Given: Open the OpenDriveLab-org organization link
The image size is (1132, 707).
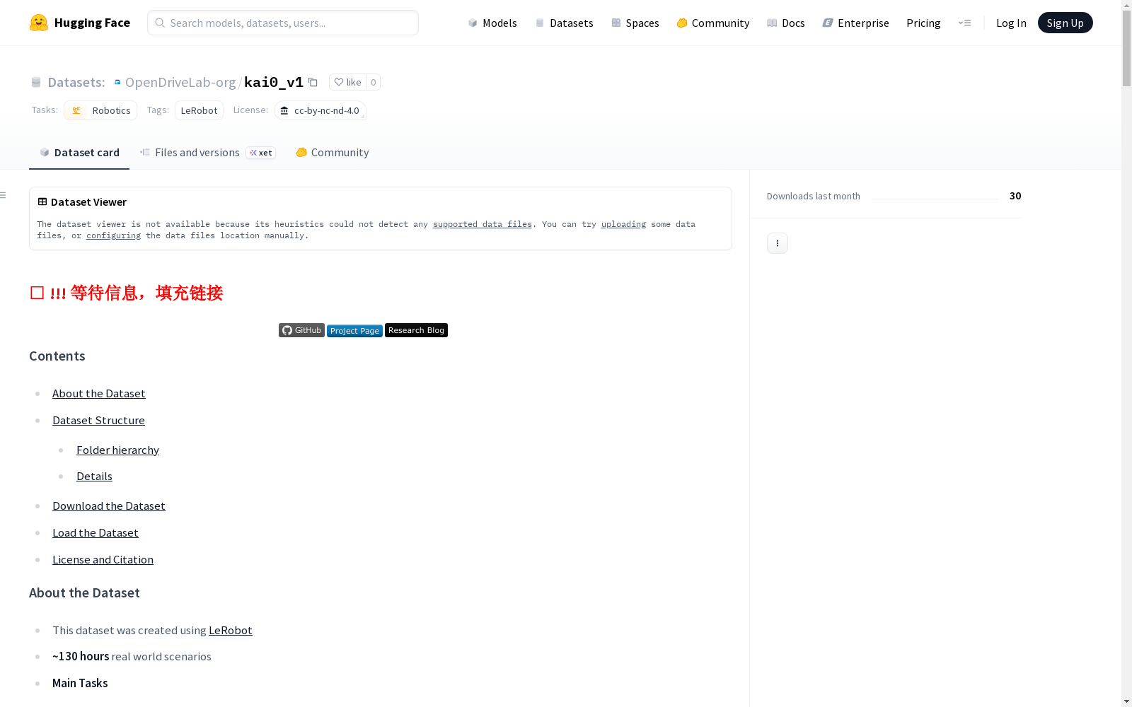Looking at the screenshot, I should click(180, 82).
